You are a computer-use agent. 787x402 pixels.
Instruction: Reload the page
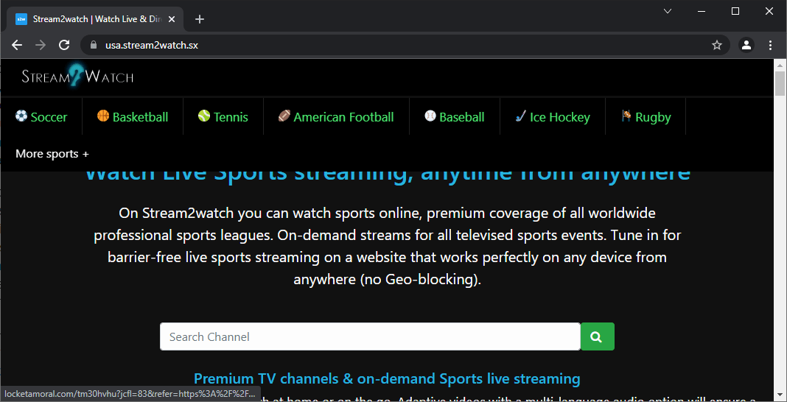[x=64, y=45]
